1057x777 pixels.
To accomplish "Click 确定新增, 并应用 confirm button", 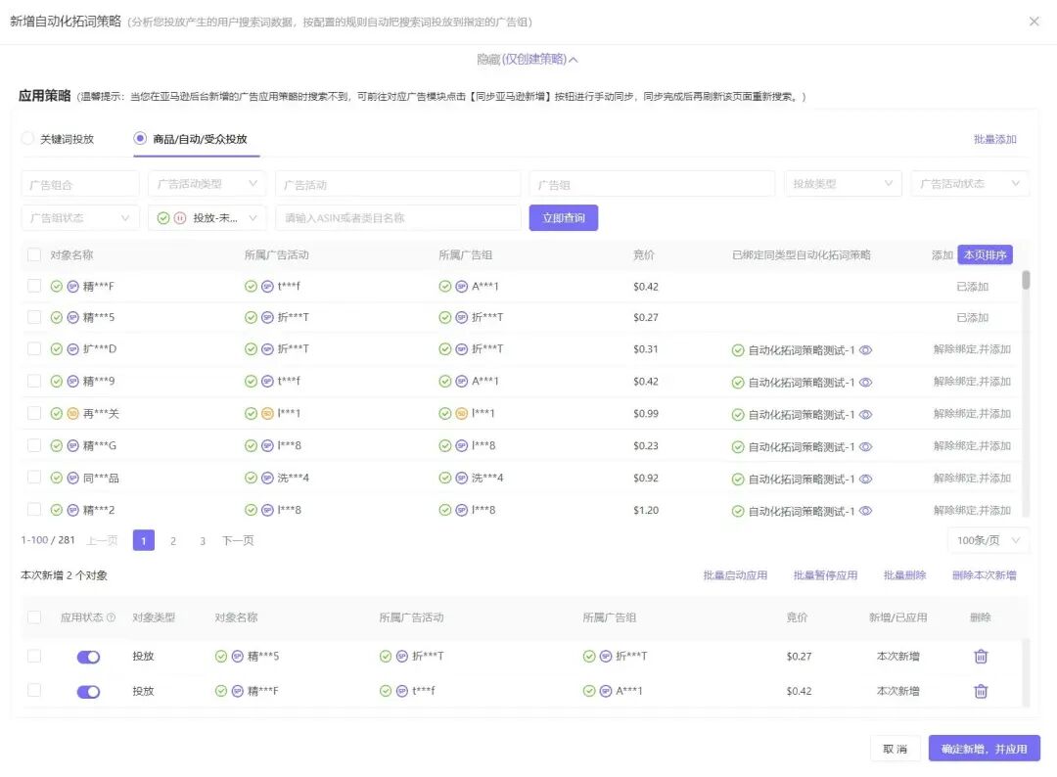I will [985, 749].
